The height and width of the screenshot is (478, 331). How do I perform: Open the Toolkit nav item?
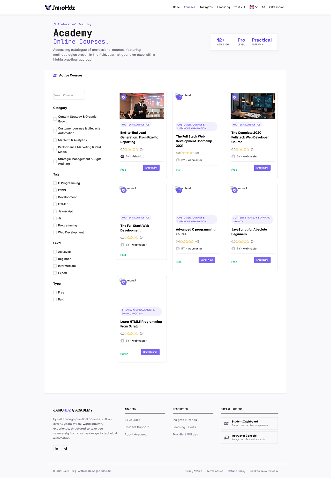[240, 7]
